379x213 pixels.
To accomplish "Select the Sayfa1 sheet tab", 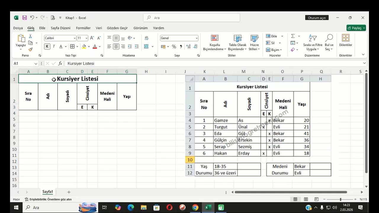I will point(48,192).
